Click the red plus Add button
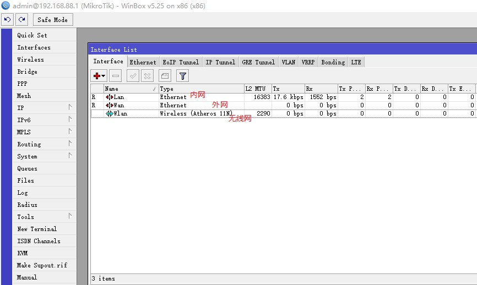Screen dimensions: 477x285 click(99, 76)
